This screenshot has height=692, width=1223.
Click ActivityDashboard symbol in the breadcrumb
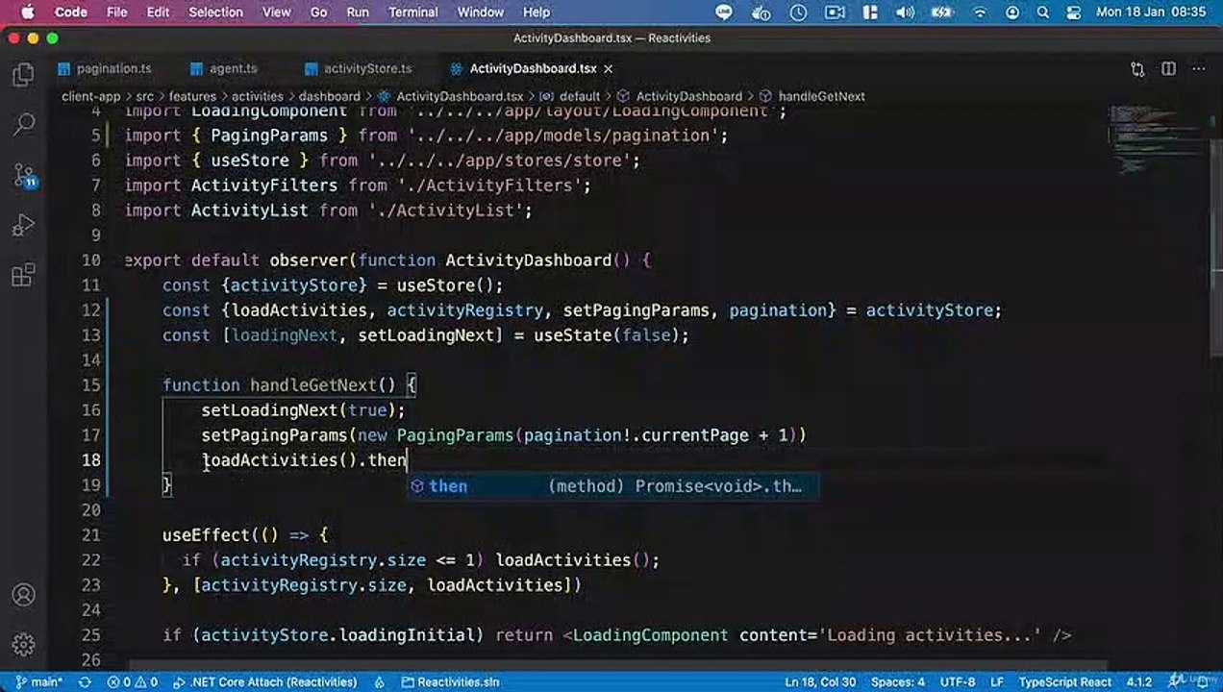[681, 96]
